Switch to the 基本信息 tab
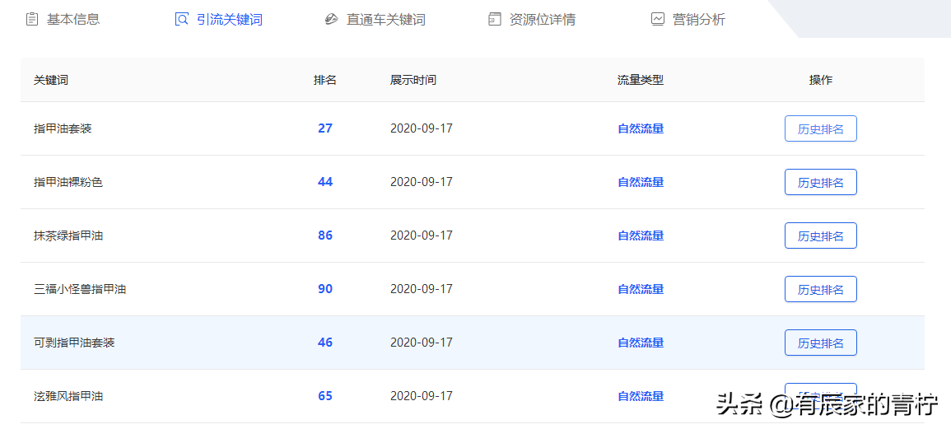This screenshot has width=951, height=429. tap(63, 20)
